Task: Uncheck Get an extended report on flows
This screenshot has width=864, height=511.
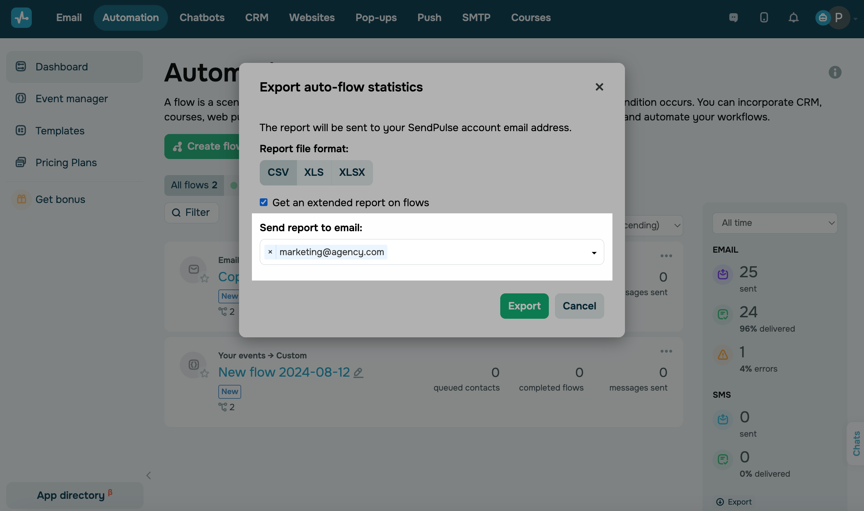Action: tap(264, 203)
